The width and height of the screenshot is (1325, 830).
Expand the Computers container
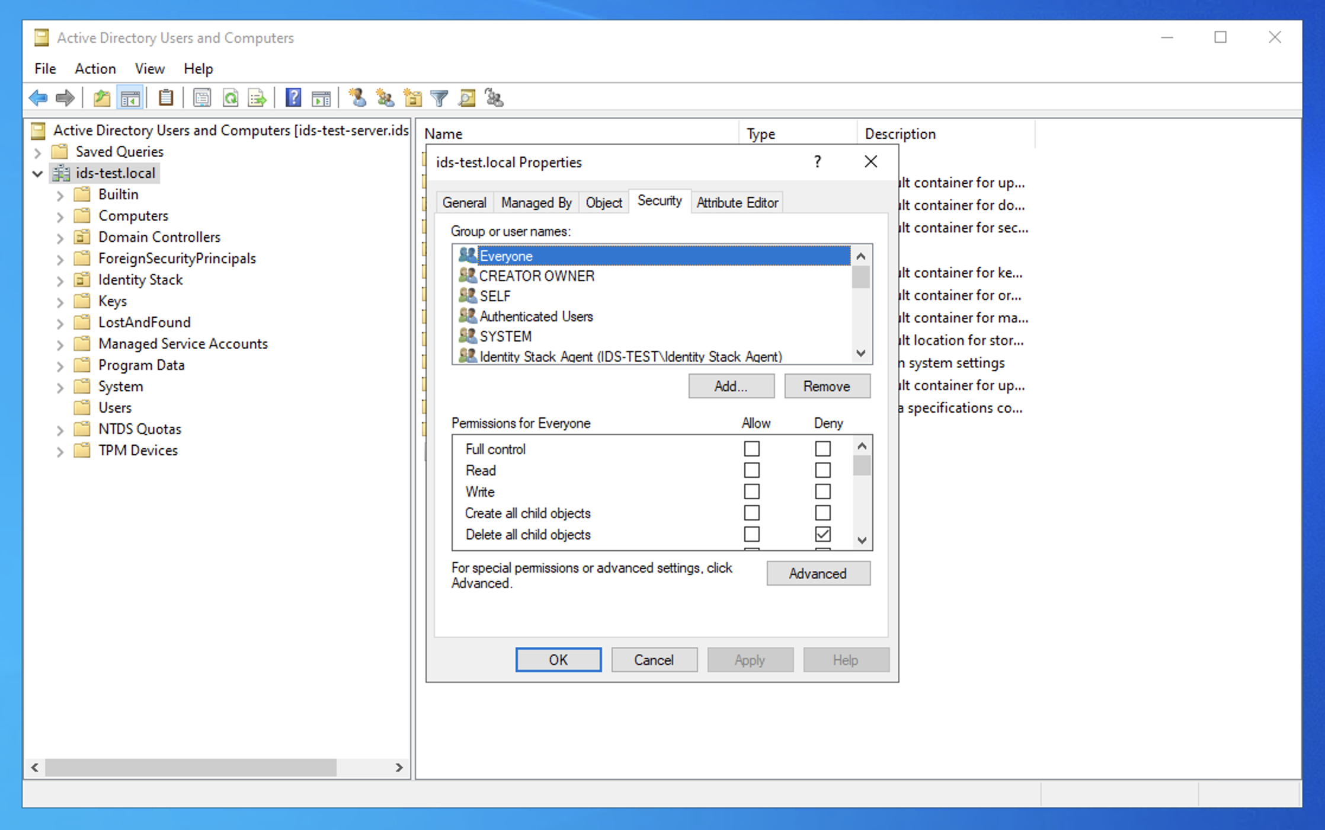60,216
